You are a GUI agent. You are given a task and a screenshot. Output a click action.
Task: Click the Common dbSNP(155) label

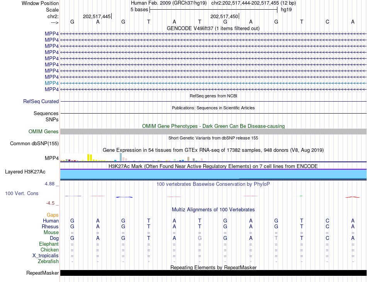(x=34, y=143)
